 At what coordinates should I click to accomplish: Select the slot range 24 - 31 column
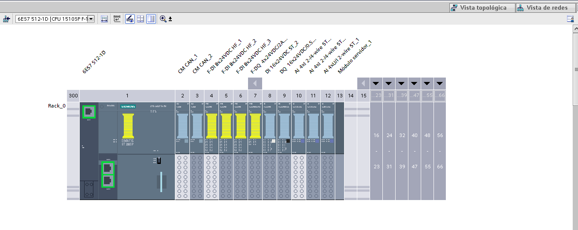389,151
